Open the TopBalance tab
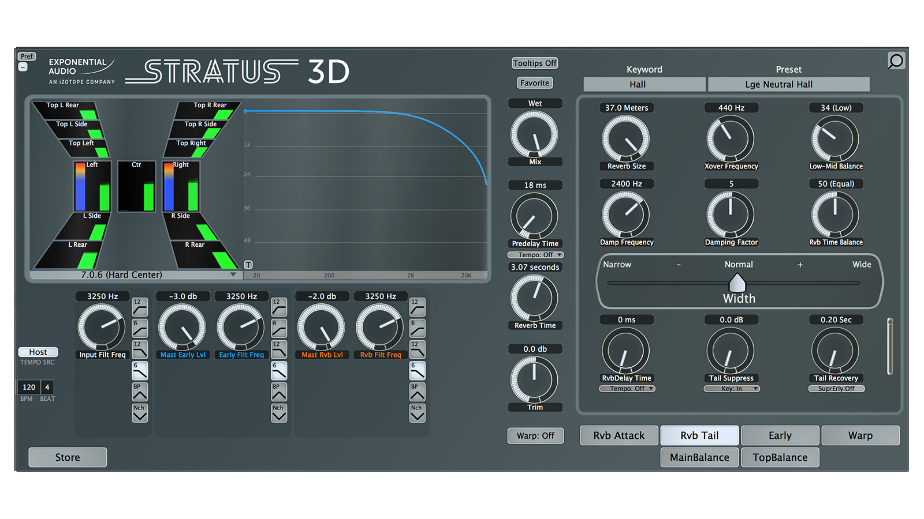Image resolution: width=924 pixels, height=519 pixels. (780, 458)
